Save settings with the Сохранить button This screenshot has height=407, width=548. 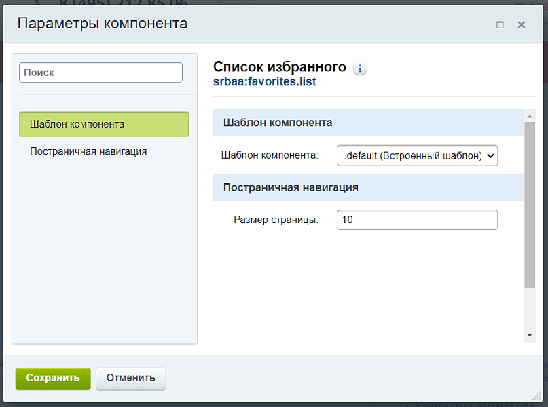coord(52,379)
